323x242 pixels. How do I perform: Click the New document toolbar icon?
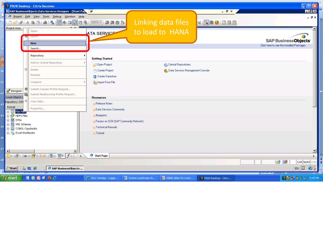10,22
